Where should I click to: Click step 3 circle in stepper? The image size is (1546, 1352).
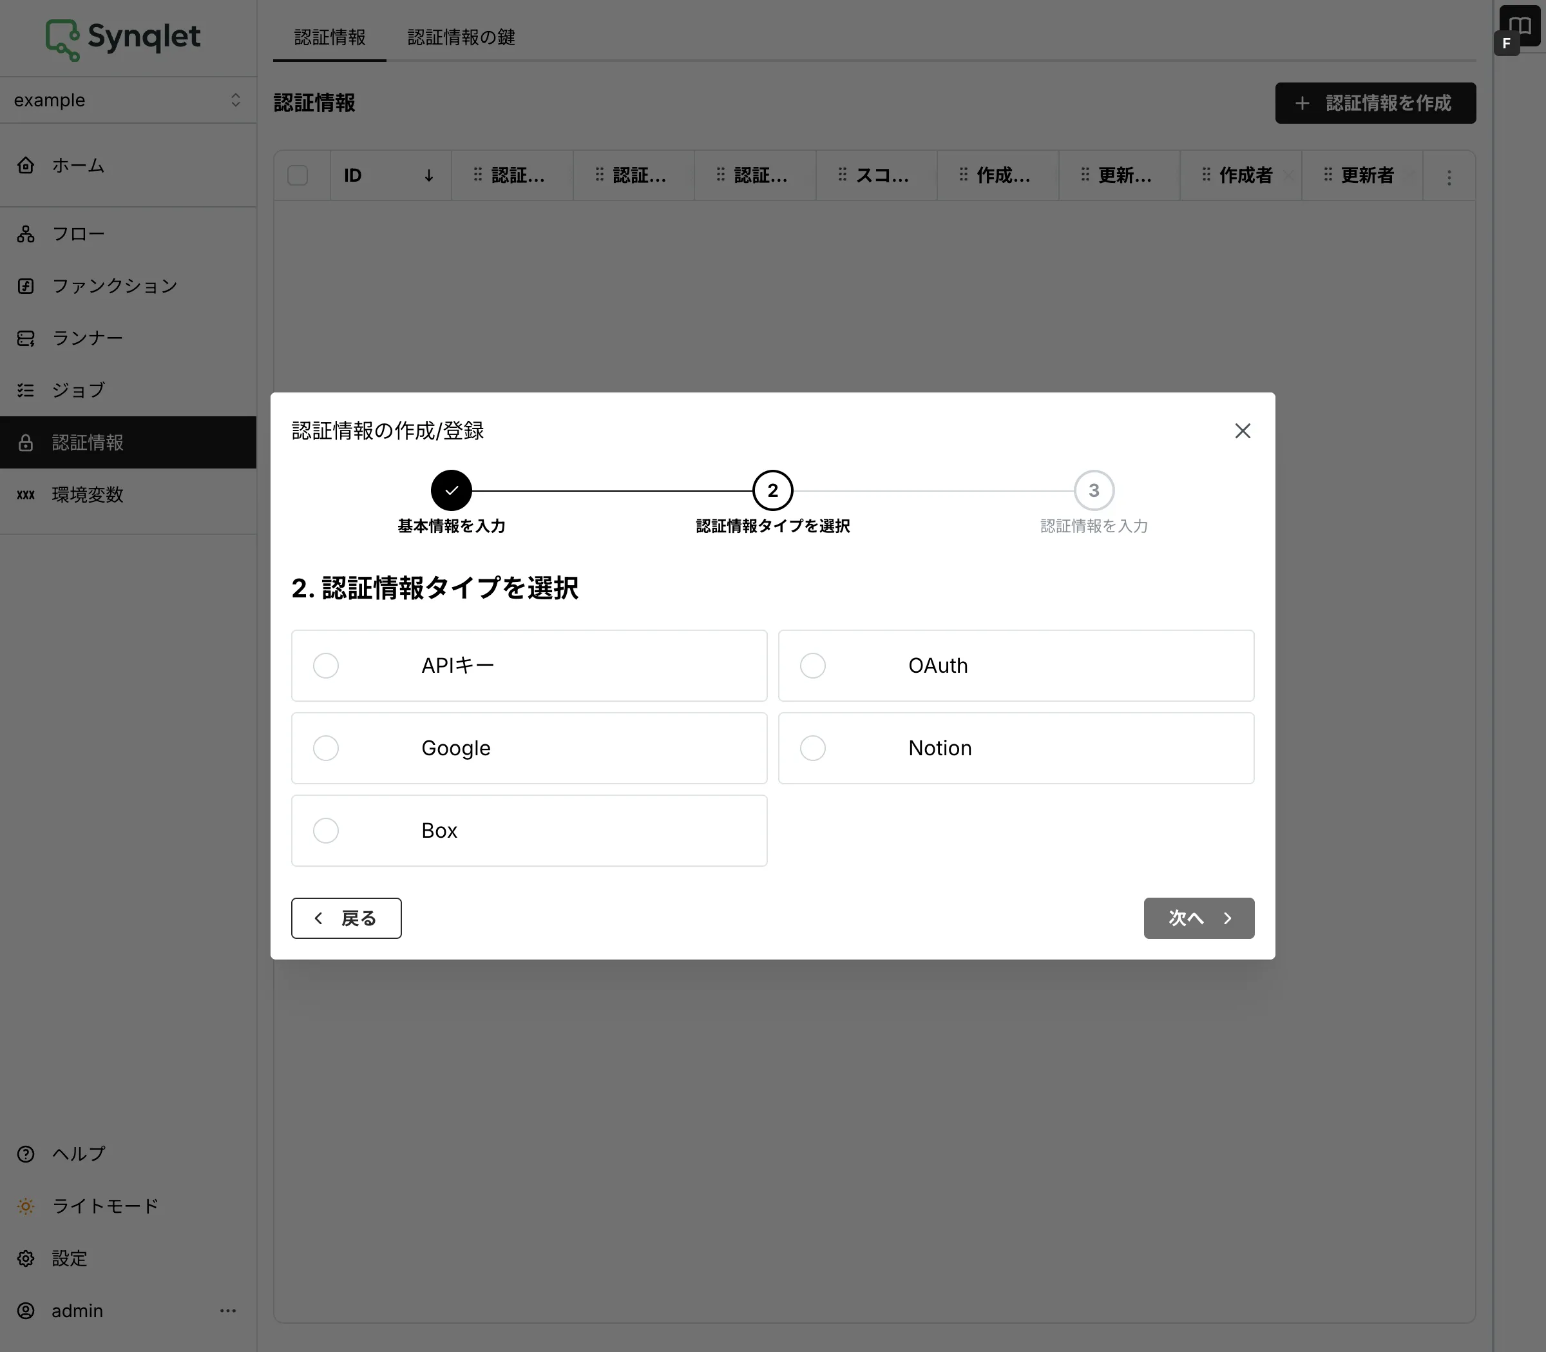(x=1094, y=490)
